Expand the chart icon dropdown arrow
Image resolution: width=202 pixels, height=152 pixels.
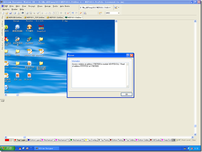[x=119, y=8]
